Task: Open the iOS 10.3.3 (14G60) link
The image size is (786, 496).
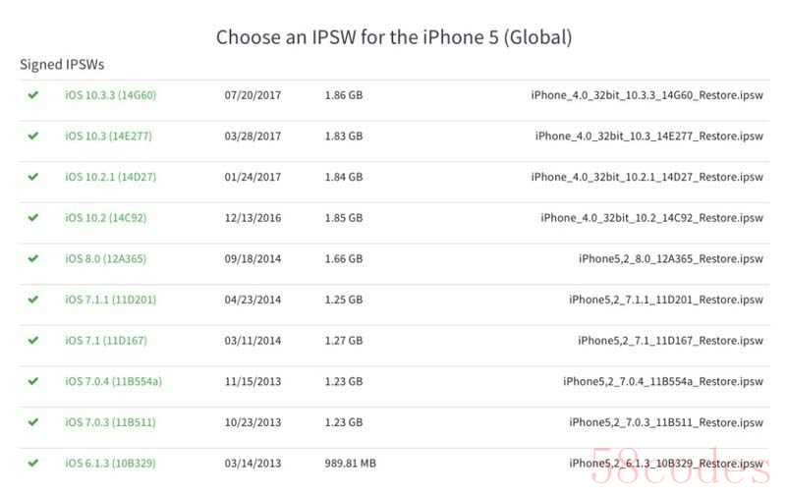Action: click(110, 95)
